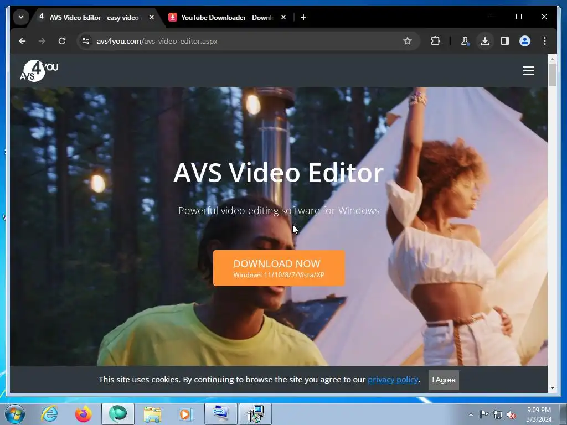The height and width of the screenshot is (425, 567).
Task: Open the tab search dropdown arrow
Action: (21, 17)
